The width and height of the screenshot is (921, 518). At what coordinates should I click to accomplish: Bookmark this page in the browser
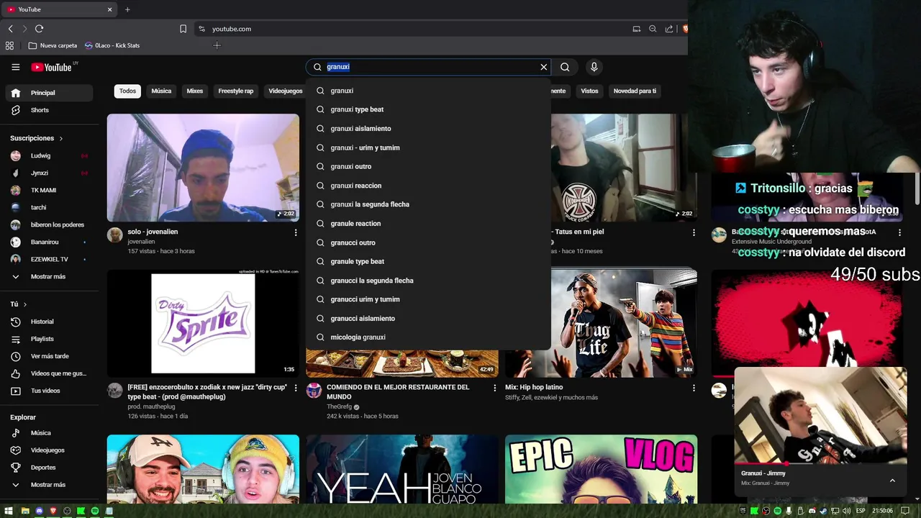coord(183,29)
